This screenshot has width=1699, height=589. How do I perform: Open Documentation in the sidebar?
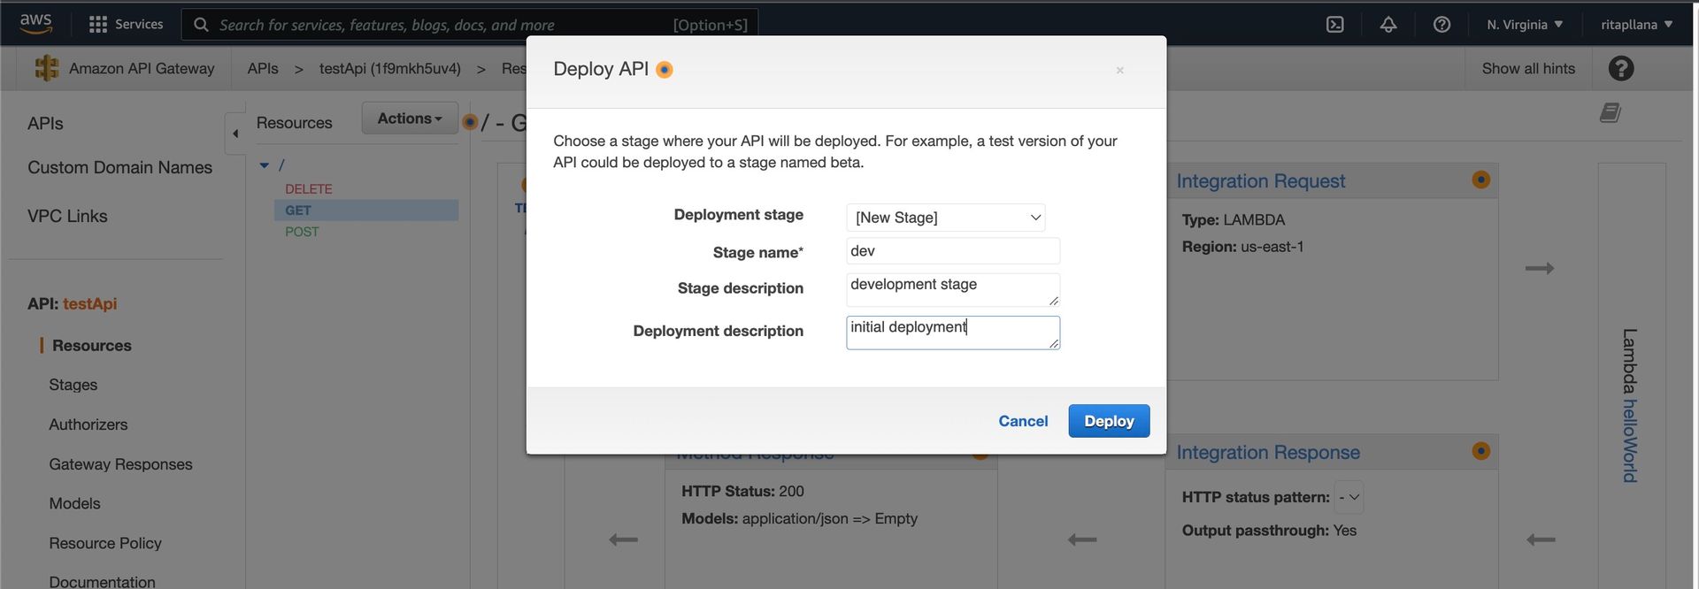point(102,581)
